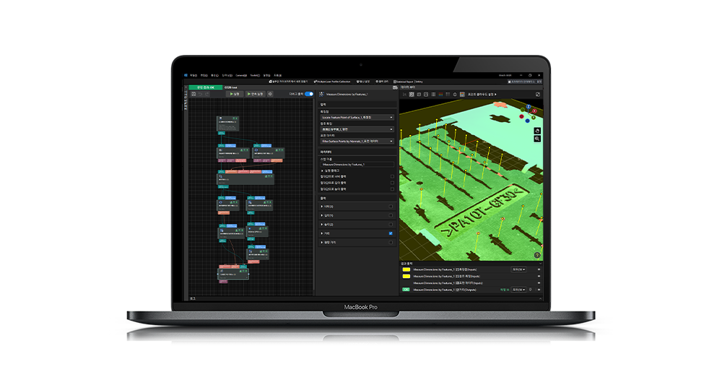The image size is (722, 377).
Task: Open the Camera menu in the menu bar
Action: pos(241,75)
